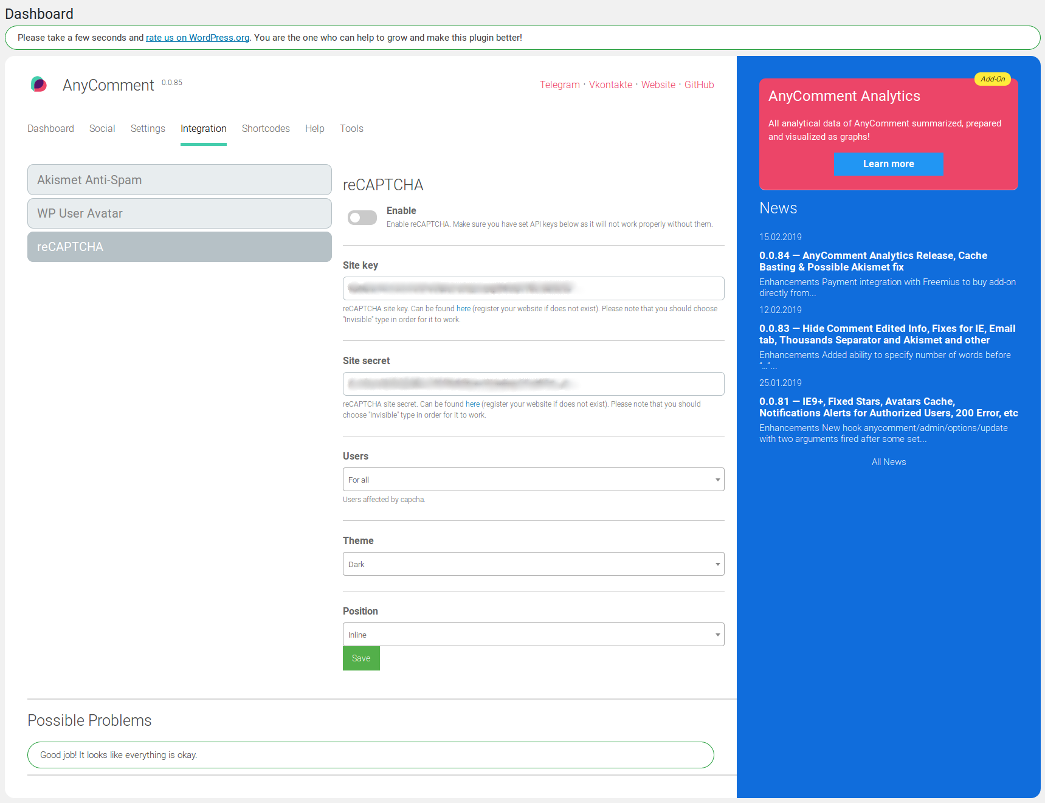The width and height of the screenshot is (1045, 803).
Task: Select reCAPTCHA integration item
Action: [179, 247]
